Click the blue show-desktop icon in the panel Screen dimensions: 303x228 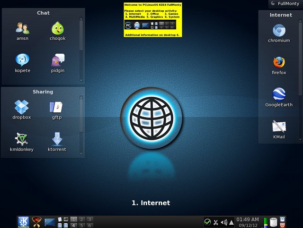coord(50,222)
